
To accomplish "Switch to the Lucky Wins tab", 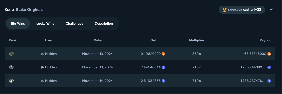I will [x=45, y=24].
